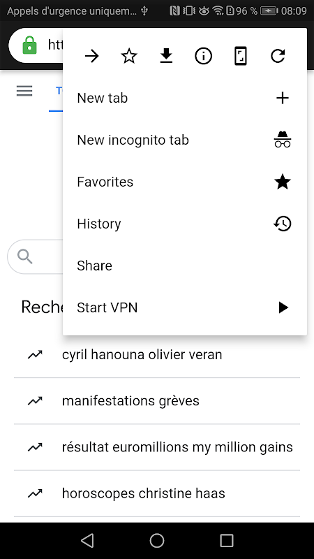Tap the forward arrow navigation icon
Viewport: 314px width, 559px height.
[92, 56]
